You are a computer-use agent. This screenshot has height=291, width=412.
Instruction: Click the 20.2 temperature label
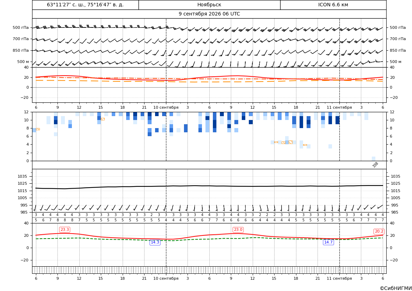tap(379, 232)
